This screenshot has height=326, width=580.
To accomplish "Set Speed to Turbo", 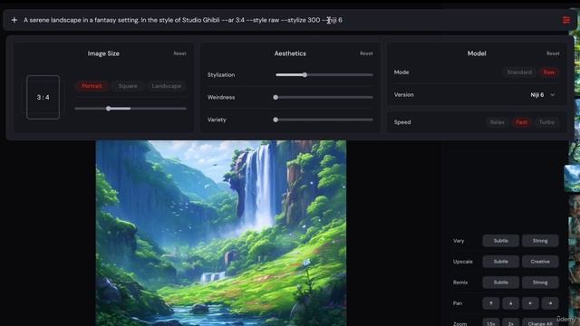I will pyautogui.click(x=546, y=122).
